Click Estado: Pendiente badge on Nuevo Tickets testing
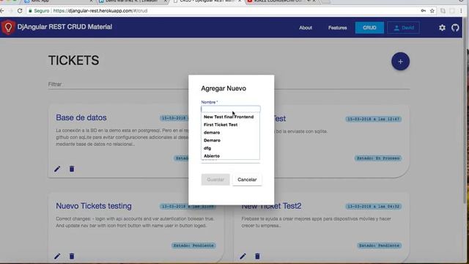Screen dimensions: 469x264 click(x=193, y=246)
